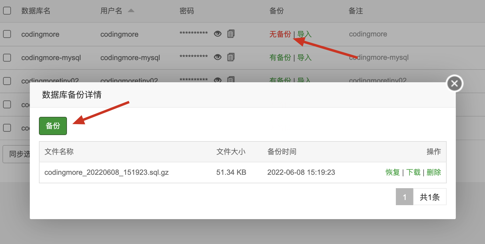Reveal password for codingmore-mysql database
The width and height of the screenshot is (485, 244).
coord(218,57)
